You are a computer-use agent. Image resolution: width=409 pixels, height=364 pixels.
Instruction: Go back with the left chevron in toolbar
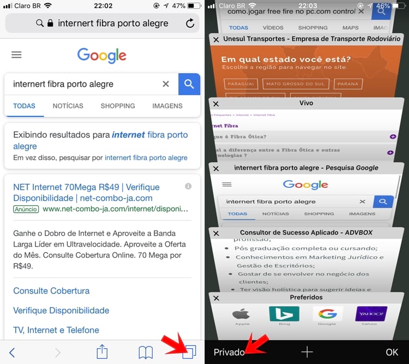12,353
